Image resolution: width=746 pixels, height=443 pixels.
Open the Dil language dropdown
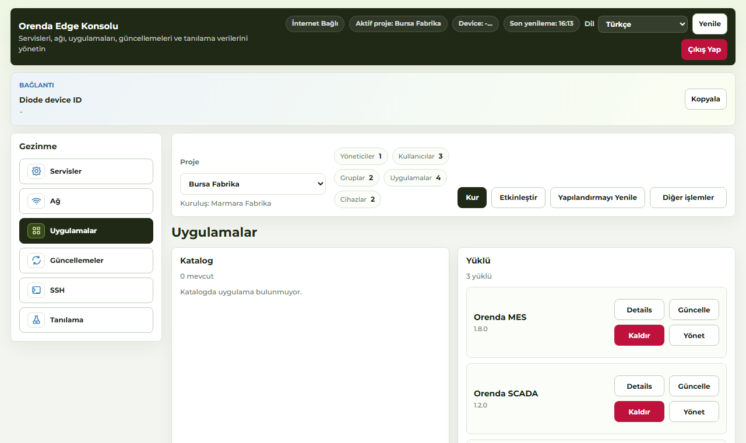tap(643, 24)
